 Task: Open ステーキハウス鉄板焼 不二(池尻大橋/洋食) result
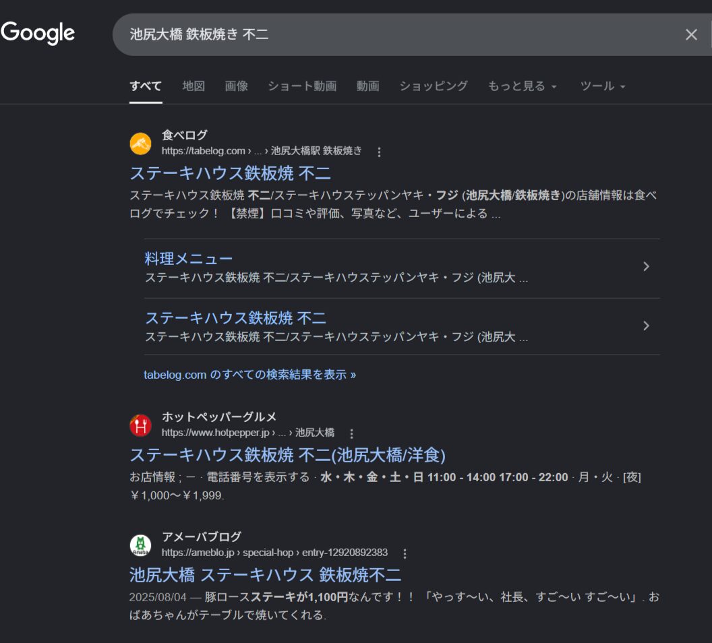click(x=287, y=455)
